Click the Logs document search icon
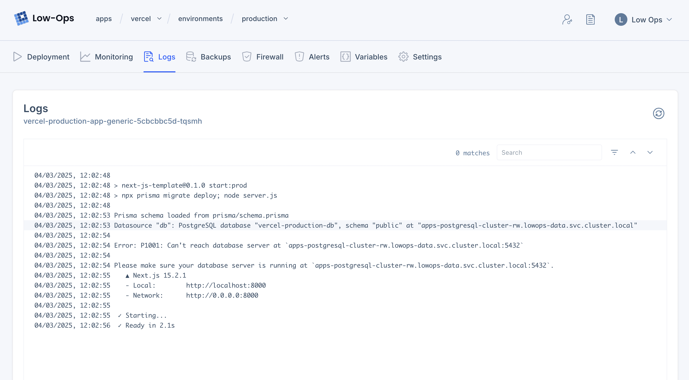Viewport: 689px width, 380px height. coord(149,57)
